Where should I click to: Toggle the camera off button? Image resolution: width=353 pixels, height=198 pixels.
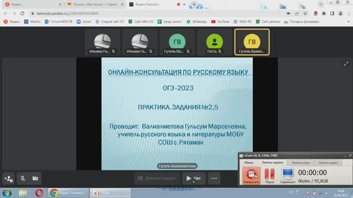coord(35,178)
